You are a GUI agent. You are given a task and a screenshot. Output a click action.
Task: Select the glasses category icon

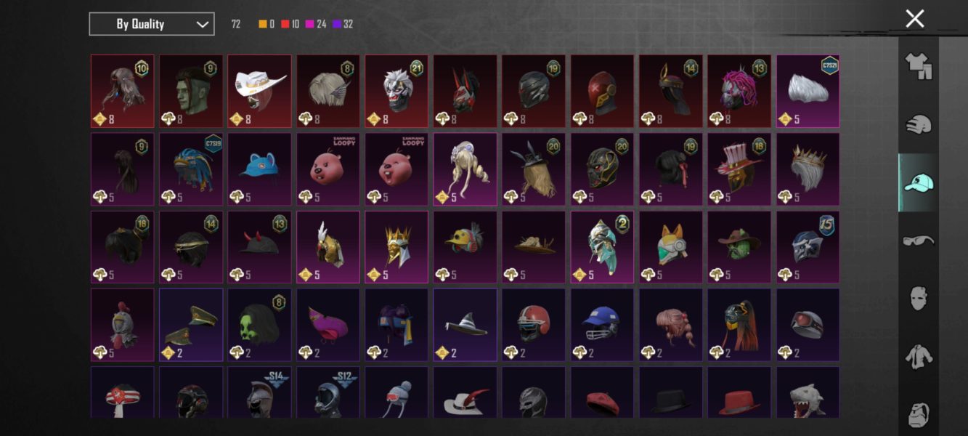click(x=918, y=241)
